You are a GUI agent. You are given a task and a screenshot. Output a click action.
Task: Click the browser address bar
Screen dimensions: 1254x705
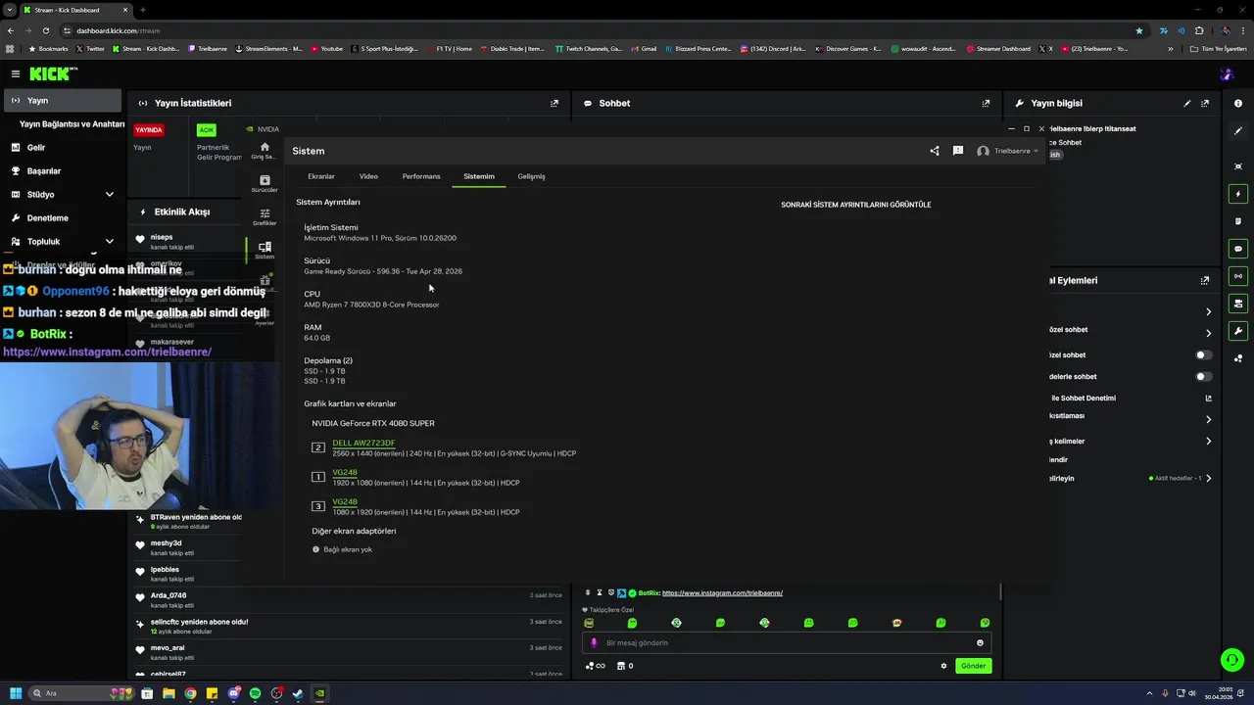[598, 30]
